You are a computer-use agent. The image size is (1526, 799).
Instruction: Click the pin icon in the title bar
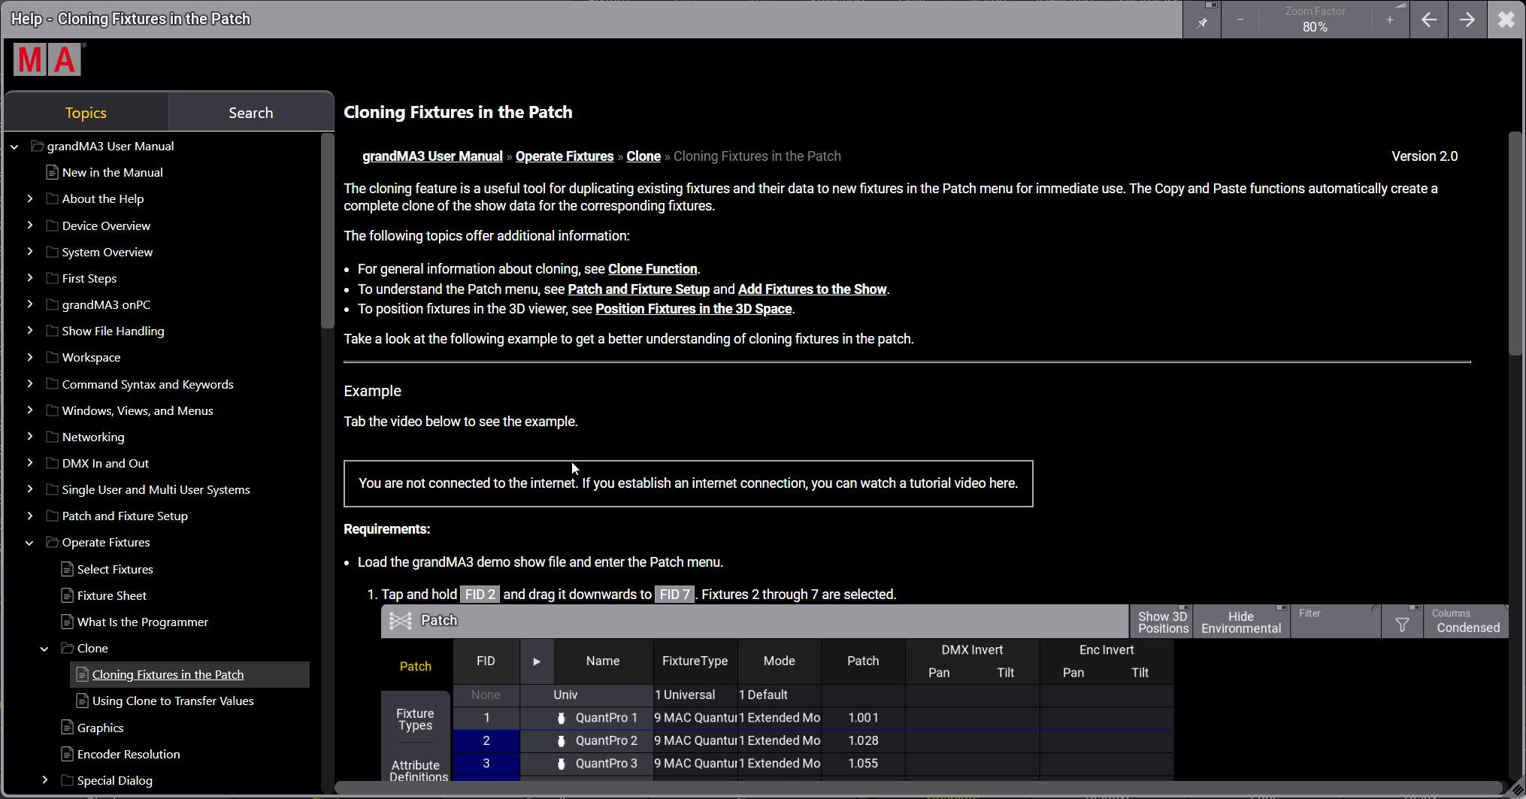pyautogui.click(x=1201, y=20)
